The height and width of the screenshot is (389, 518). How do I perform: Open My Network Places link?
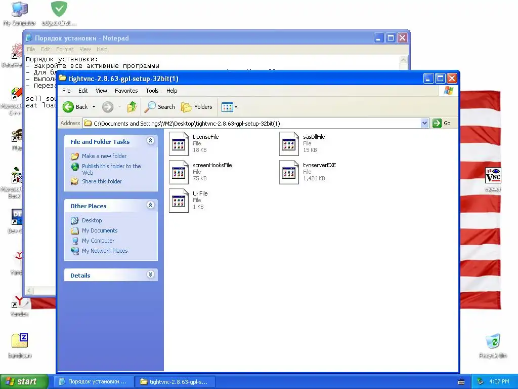(105, 251)
